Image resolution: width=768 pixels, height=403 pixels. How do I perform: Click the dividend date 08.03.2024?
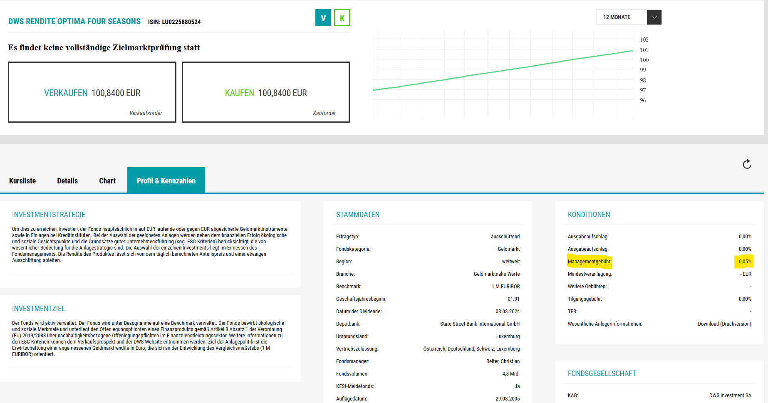(x=508, y=312)
